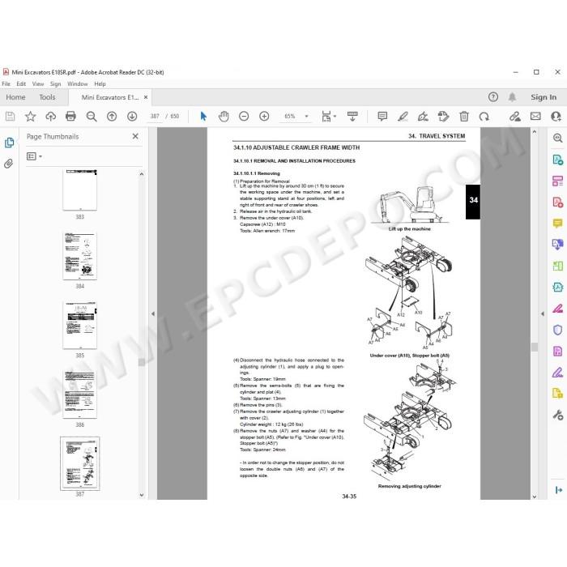Click the Delete trash icon
The height and width of the screenshot is (567, 567).
pos(464,116)
